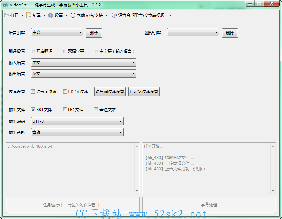The height and width of the screenshot is (219, 282).
Task: Delete the selected 语音引擎
Action: click(94, 33)
